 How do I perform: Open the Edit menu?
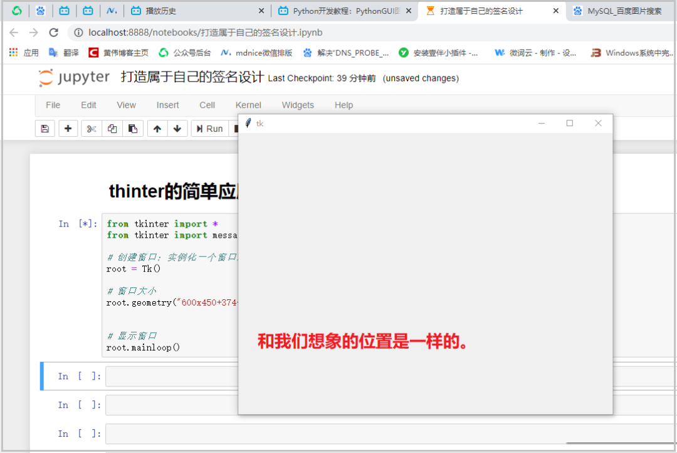coord(88,105)
